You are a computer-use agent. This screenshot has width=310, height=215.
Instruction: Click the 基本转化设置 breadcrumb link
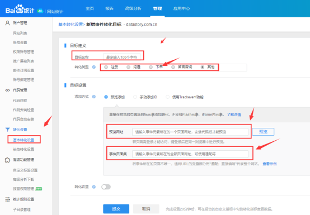71,25
